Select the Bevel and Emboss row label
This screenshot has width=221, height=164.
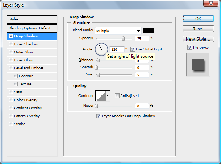click(x=29, y=68)
